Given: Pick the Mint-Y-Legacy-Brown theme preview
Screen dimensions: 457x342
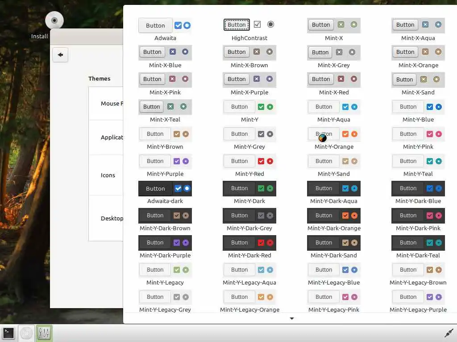Looking at the screenshot, I should 418,270.
